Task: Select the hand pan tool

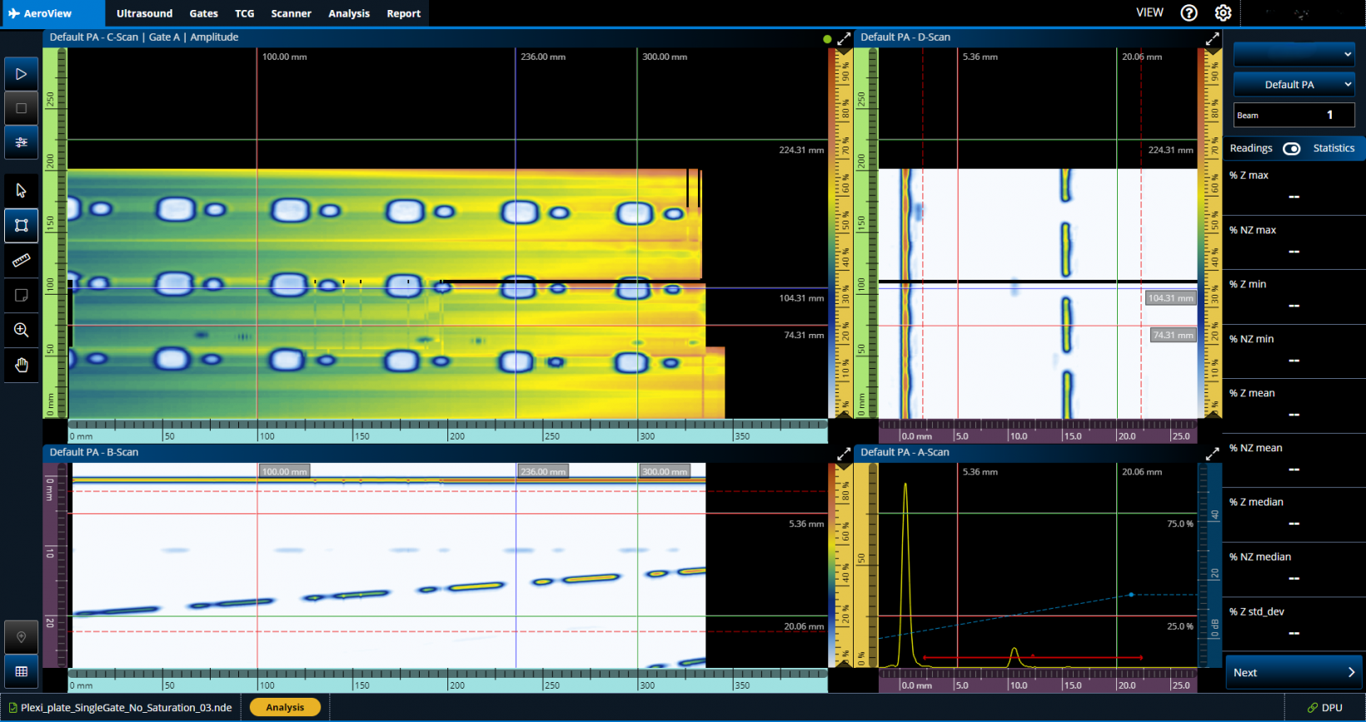Action: [x=22, y=366]
